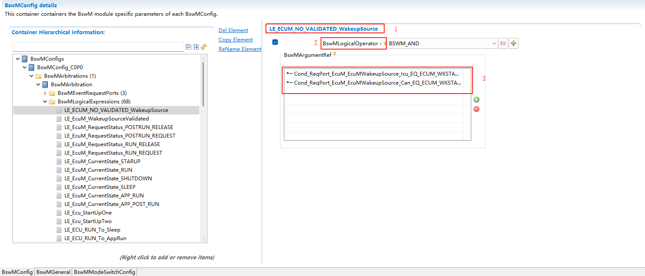Switch to the BswMGeneral tab
The height and width of the screenshot is (276, 645).
click(x=53, y=272)
